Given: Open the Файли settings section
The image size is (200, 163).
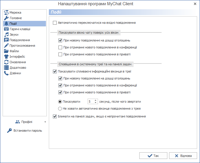Looking at the screenshot, I should tap(25, 51).
